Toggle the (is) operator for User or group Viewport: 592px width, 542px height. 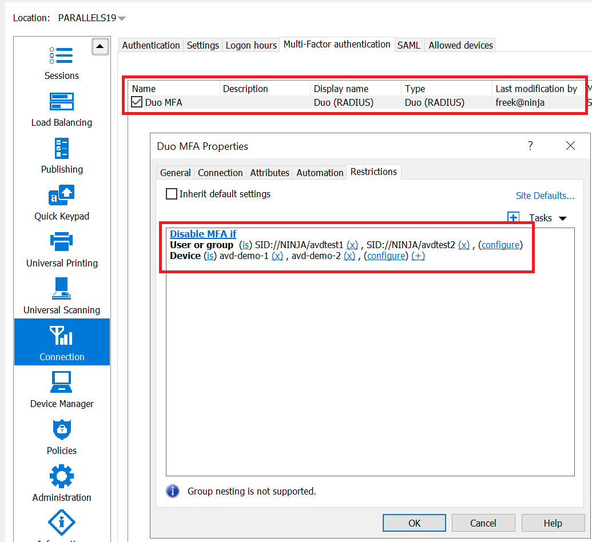point(245,245)
